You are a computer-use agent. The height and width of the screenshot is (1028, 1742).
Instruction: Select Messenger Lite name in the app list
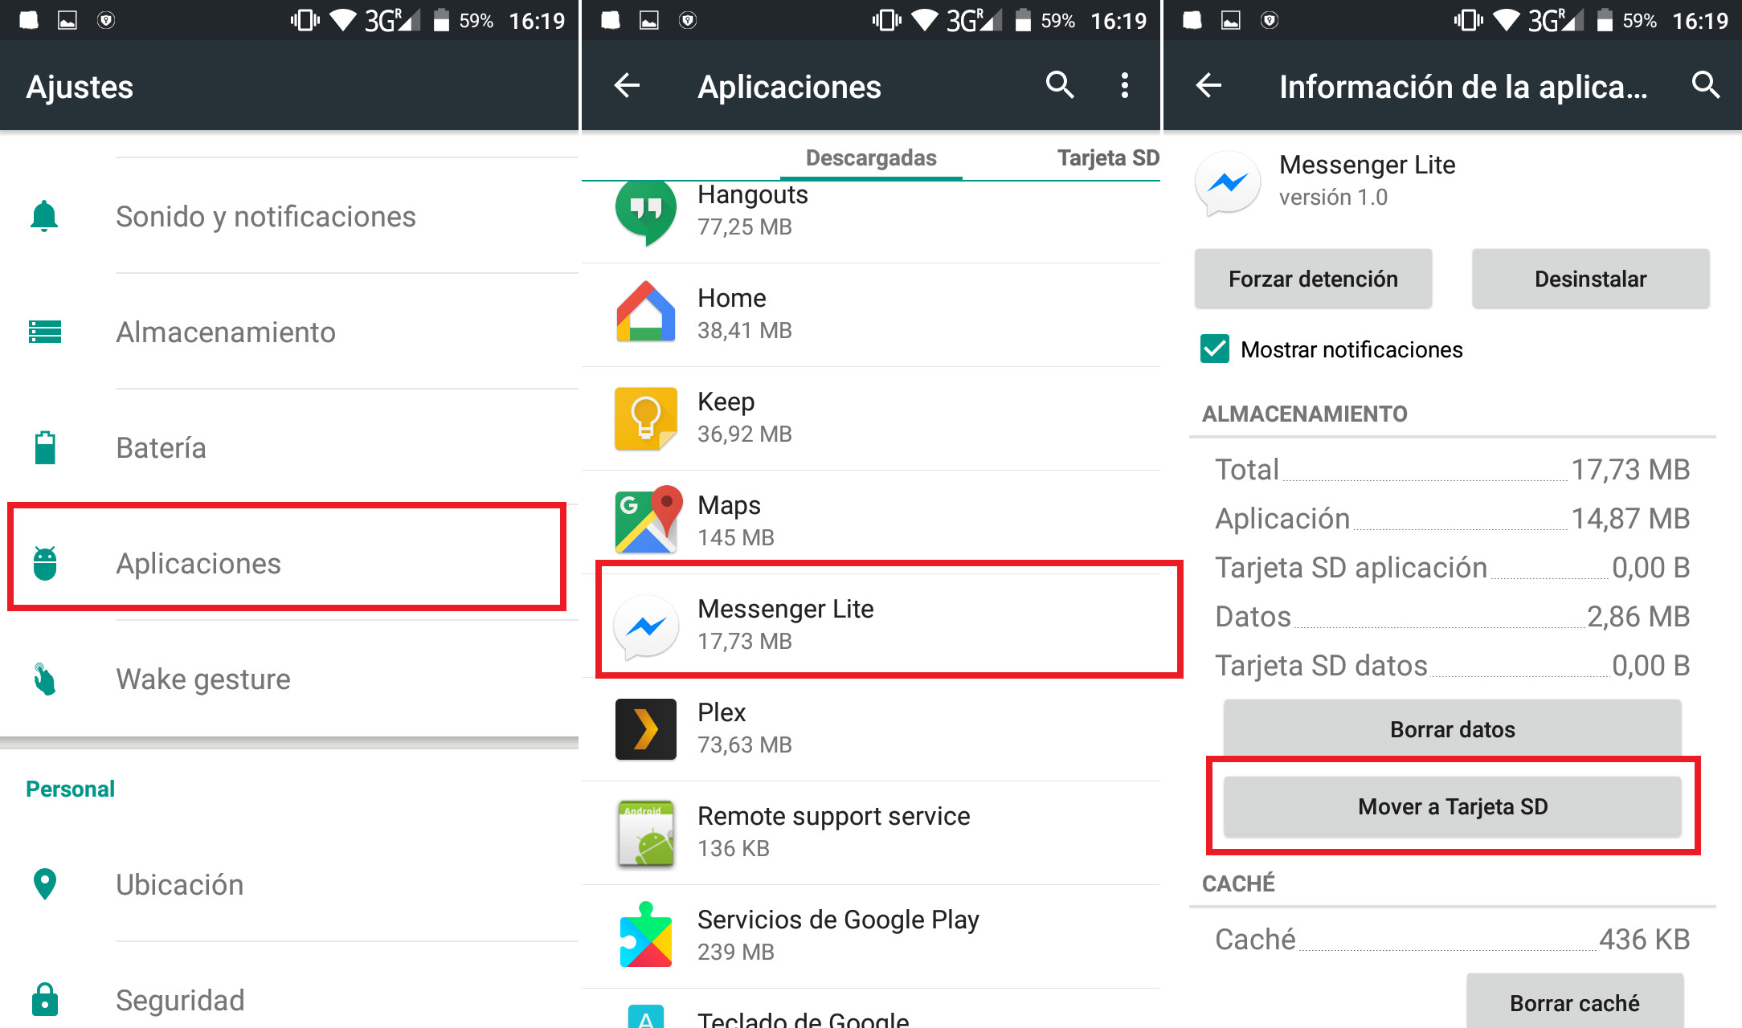click(x=786, y=609)
